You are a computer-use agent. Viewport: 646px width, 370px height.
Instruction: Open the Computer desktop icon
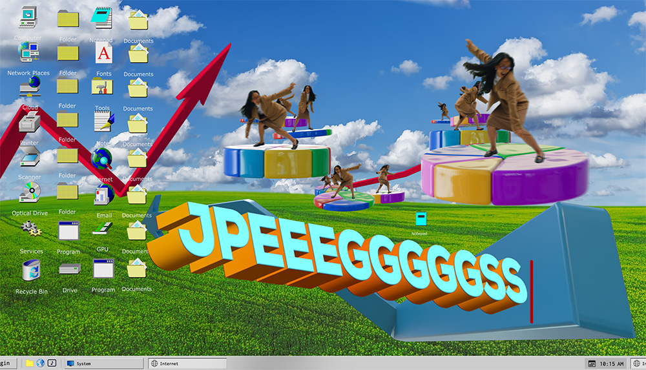coord(28,17)
